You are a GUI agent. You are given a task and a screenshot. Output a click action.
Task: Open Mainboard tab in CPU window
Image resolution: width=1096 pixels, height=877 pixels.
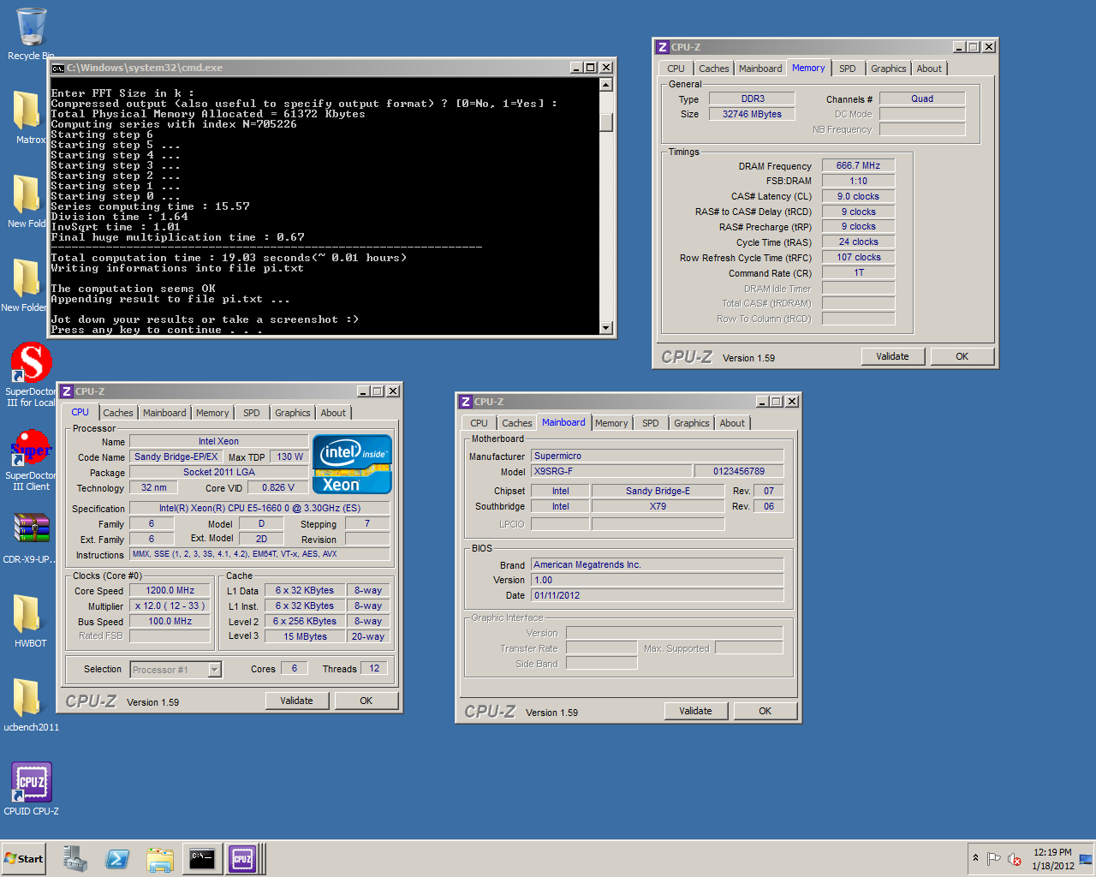[164, 413]
